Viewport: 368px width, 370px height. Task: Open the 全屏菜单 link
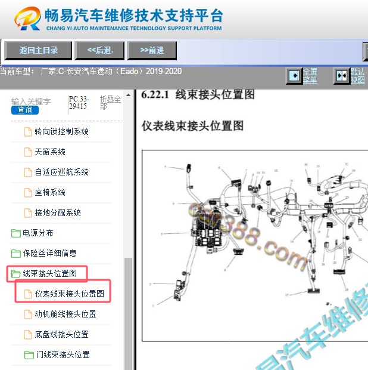(x=310, y=76)
